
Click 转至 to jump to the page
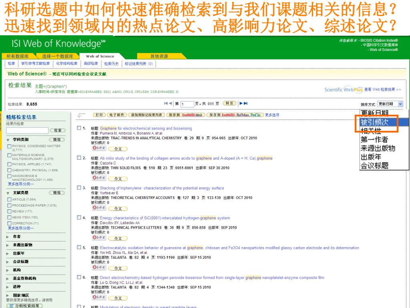[229, 103]
